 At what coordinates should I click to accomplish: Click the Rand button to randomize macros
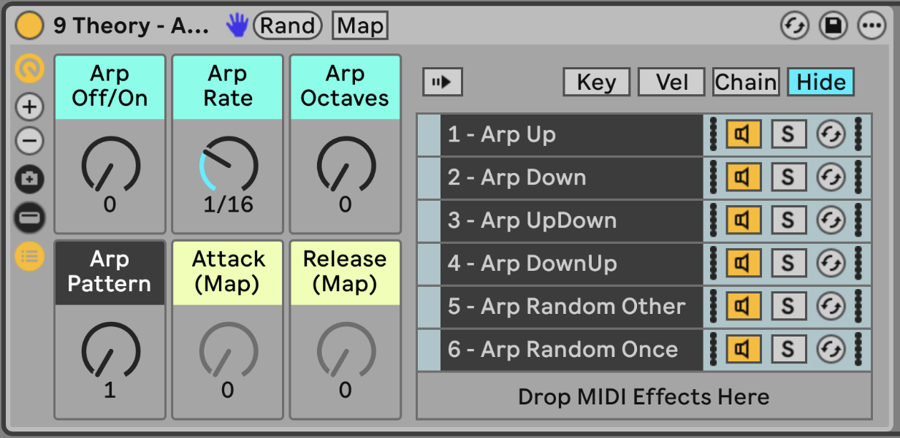coord(287,26)
